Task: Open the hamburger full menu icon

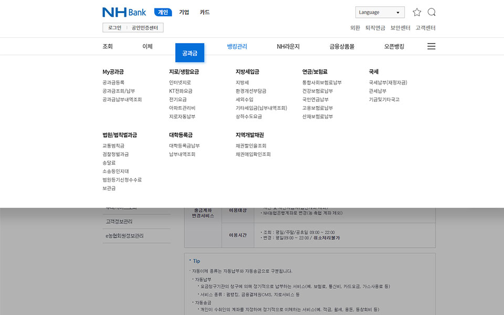Action: 431,46
